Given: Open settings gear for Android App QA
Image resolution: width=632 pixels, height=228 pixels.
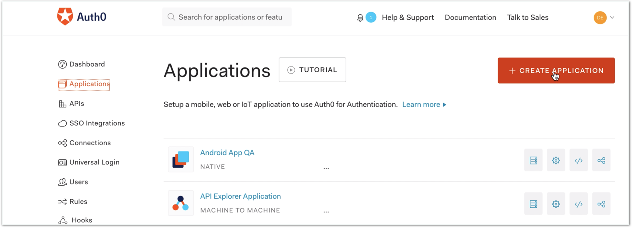Looking at the screenshot, I should click(x=556, y=160).
